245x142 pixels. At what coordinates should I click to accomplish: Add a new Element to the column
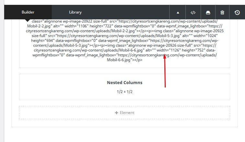[x=125, y=113]
